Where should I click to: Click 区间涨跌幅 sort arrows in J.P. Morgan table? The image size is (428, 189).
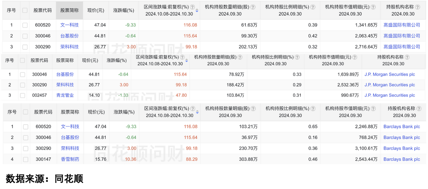[x=186, y=61]
